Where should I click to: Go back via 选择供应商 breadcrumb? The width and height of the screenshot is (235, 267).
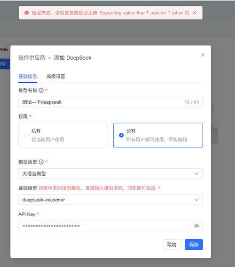(x=32, y=58)
